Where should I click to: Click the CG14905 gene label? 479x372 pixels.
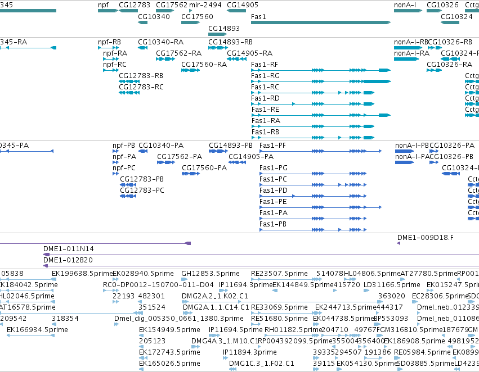coord(243,5)
